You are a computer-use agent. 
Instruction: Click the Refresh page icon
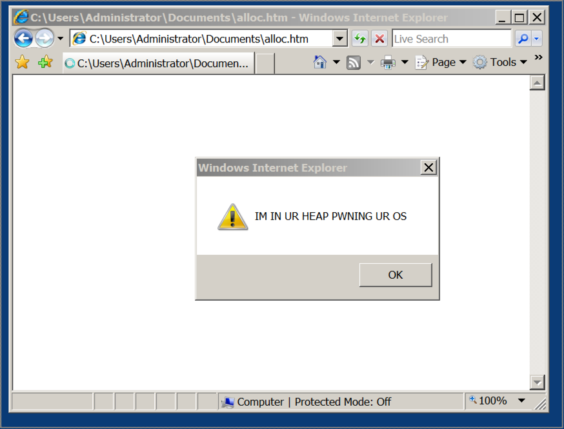(x=360, y=39)
